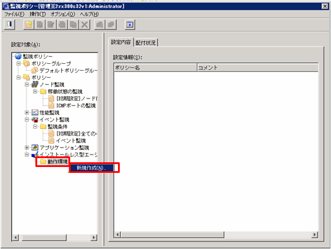The image size is (331, 249).
Task: Click right arrow of the tree pane scrollbar
Action: 94,237
